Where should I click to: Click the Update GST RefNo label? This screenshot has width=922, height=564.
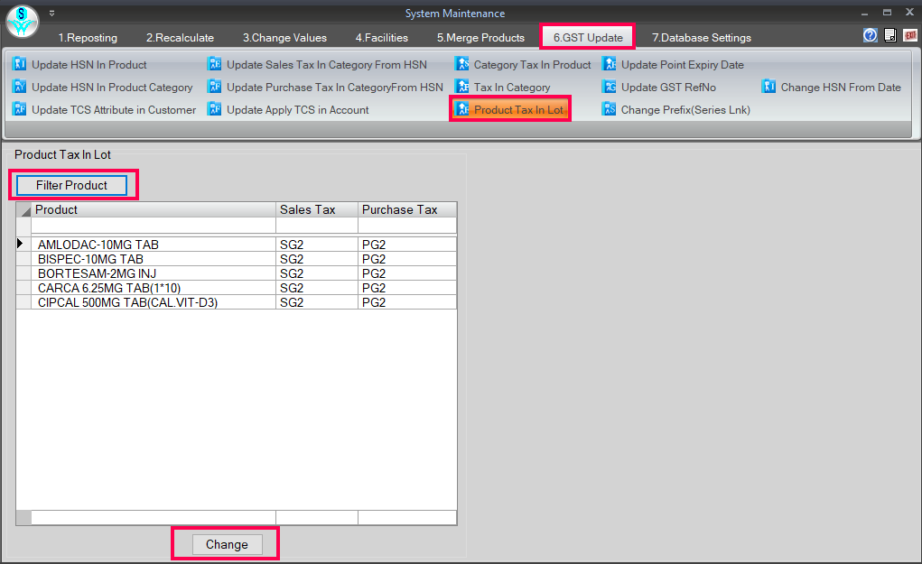pos(668,87)
